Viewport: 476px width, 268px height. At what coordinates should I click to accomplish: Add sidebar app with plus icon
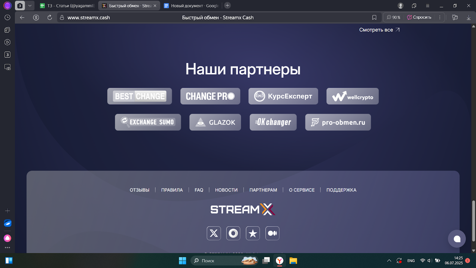pos(7,211)
